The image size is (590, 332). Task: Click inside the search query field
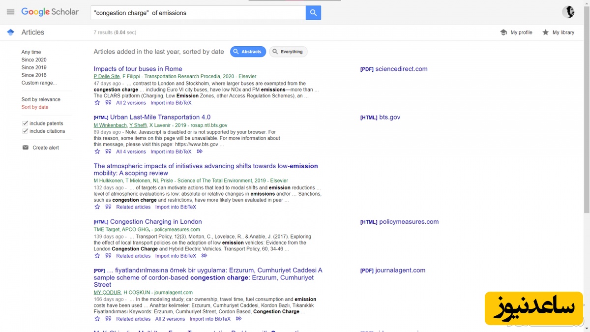pos(197,13)
